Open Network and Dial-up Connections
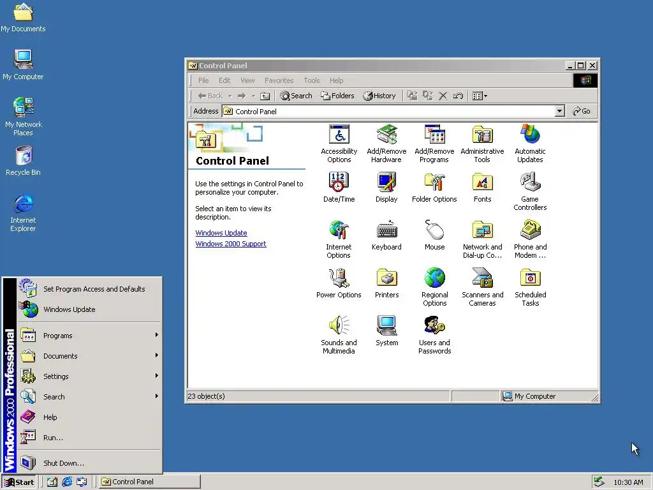This screenshot has height=490, width=653. (482, 240)
